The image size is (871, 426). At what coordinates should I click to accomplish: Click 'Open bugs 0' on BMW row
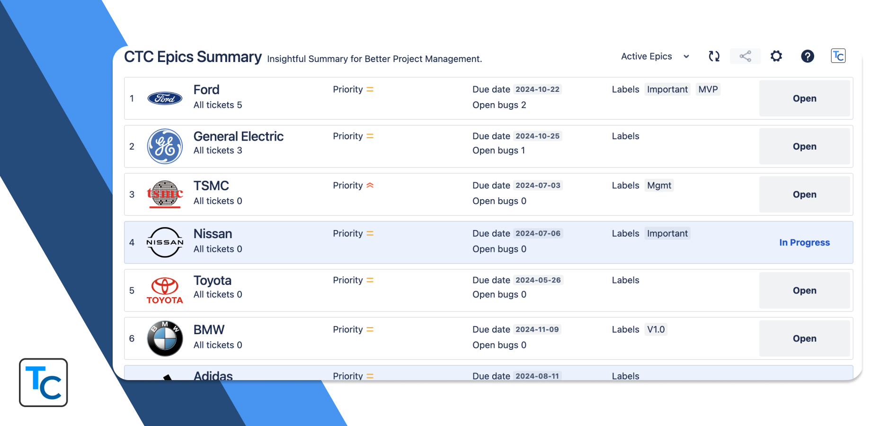pyautogui.click(x=499, y=345)
